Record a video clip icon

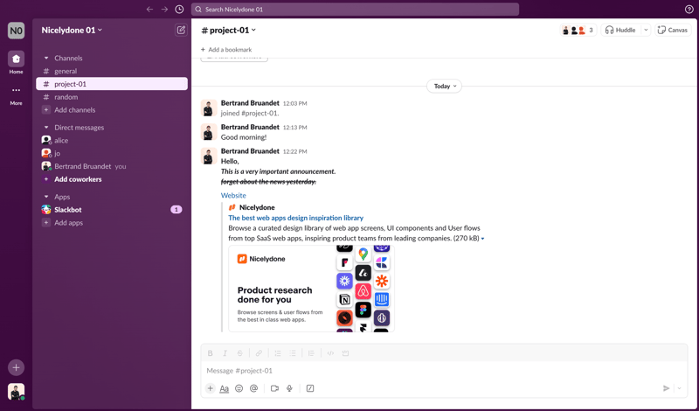[x=274, y=388]
